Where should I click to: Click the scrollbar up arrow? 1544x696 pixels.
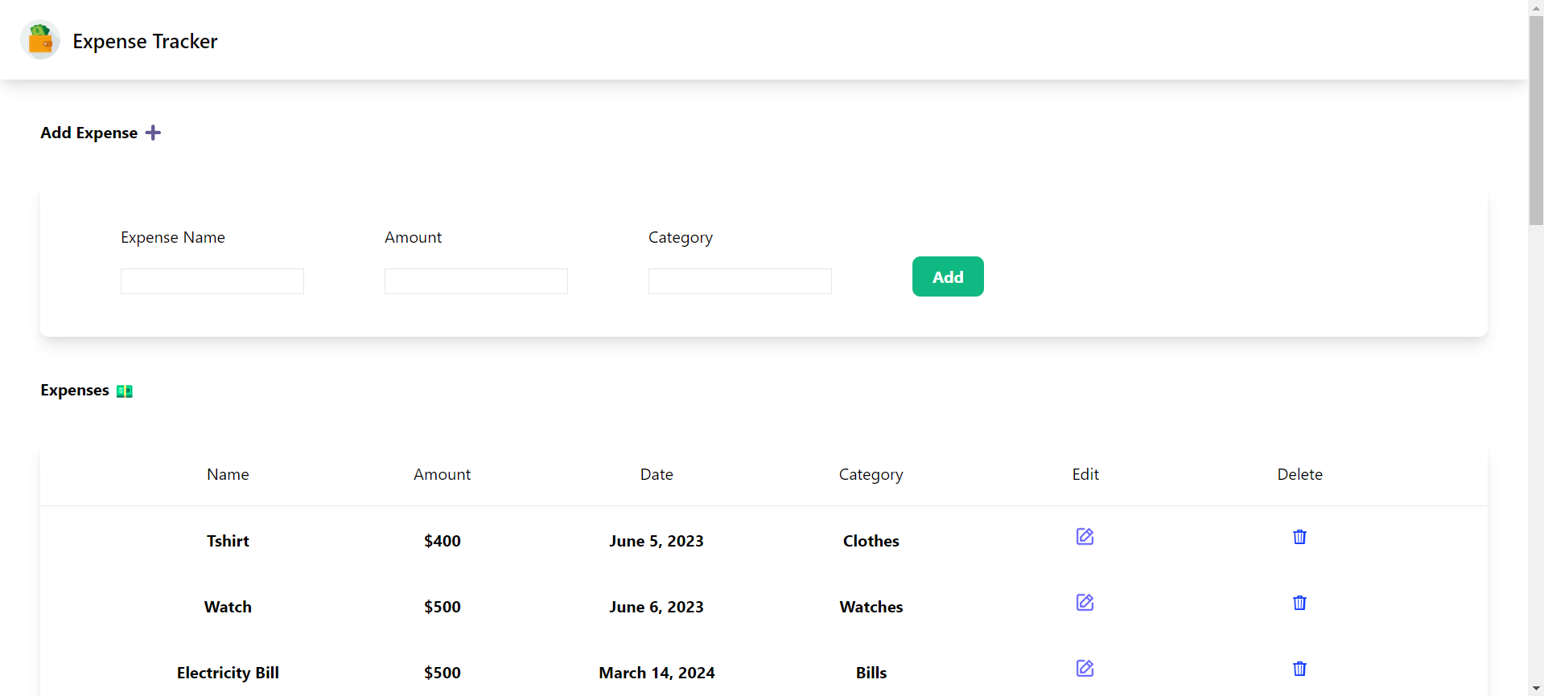pos(1536,7)
